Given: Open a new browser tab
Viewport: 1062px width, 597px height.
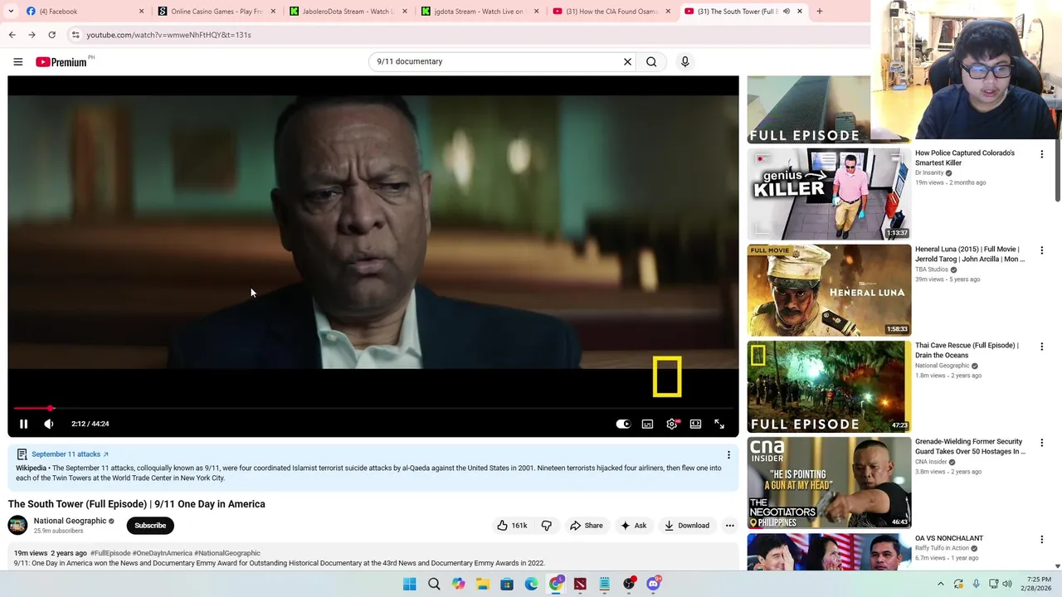Looking at the screenshot, I should pyautogui.click(x=819, y=12).
